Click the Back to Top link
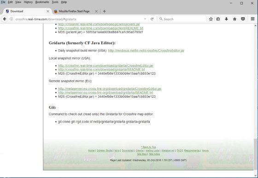 coord(148,147)
